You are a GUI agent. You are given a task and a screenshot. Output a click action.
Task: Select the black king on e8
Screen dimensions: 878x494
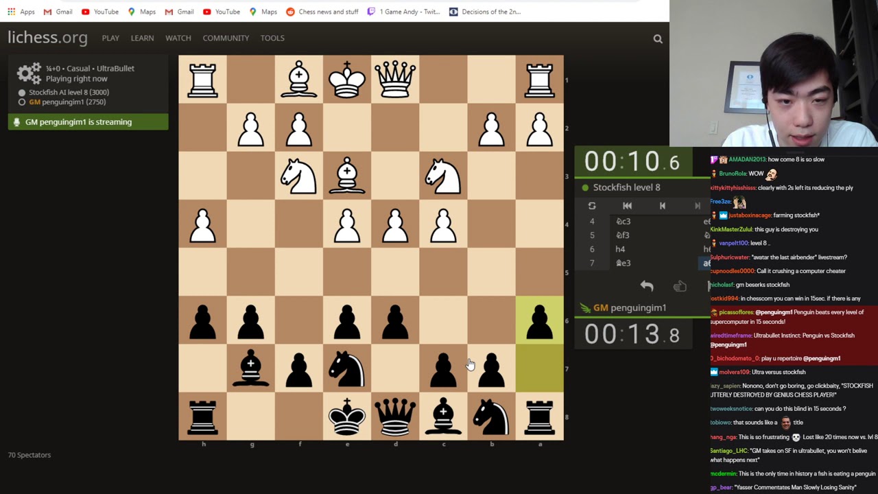click(347, 416)
